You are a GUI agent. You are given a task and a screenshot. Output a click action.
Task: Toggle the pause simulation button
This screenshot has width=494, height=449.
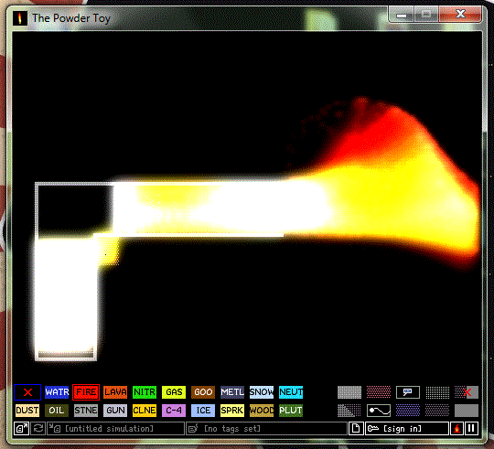coord(471,429)
